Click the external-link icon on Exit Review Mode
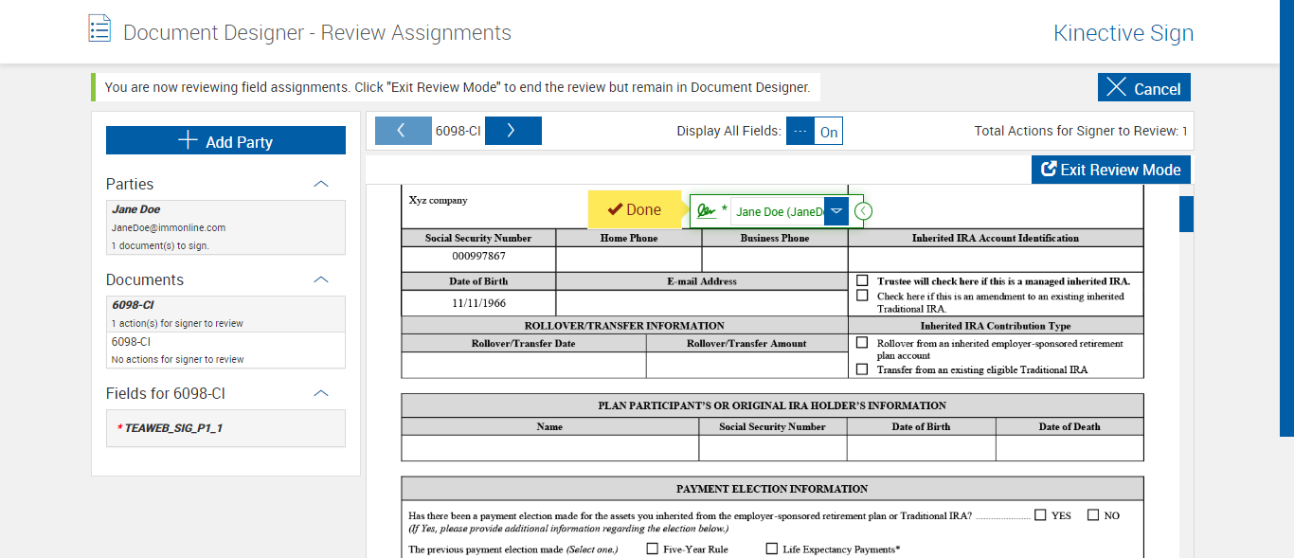 pos(1049,170)
